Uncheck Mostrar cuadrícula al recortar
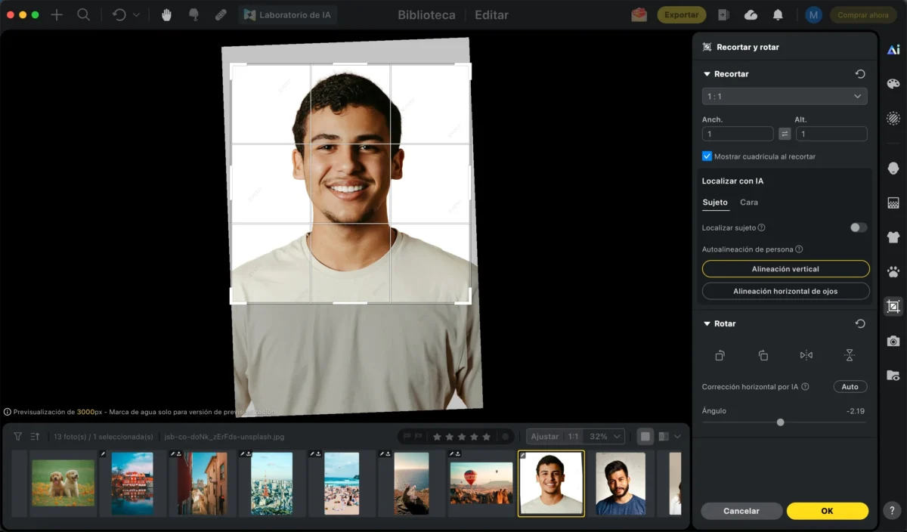This screenshot has height=532, width=907. point(707,156)
